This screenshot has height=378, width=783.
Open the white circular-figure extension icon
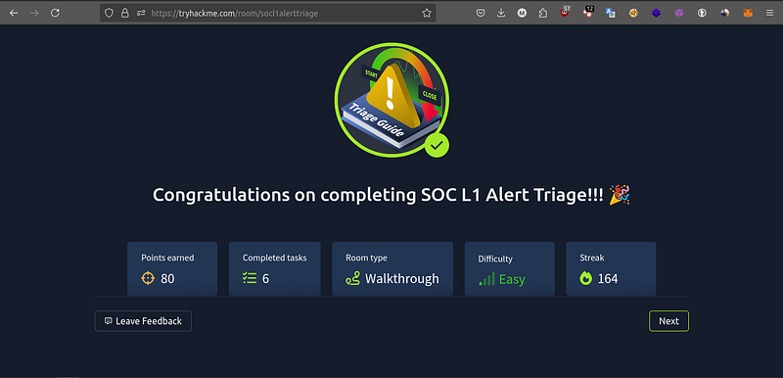click(x=702, y=14)
